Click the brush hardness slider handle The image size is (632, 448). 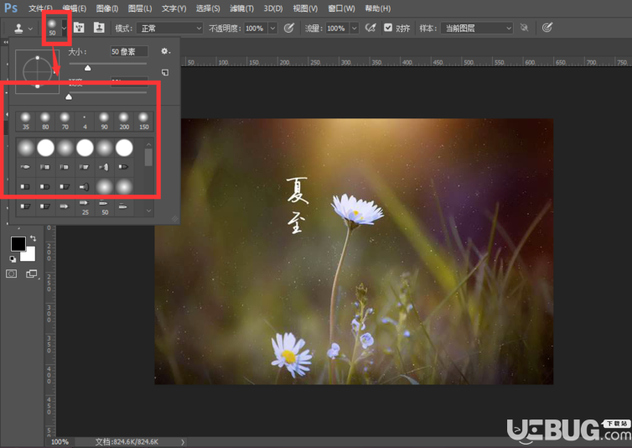[69, 96]
